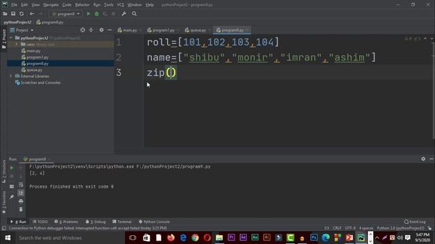Open the Debug tool window

(x=96, y=222)
